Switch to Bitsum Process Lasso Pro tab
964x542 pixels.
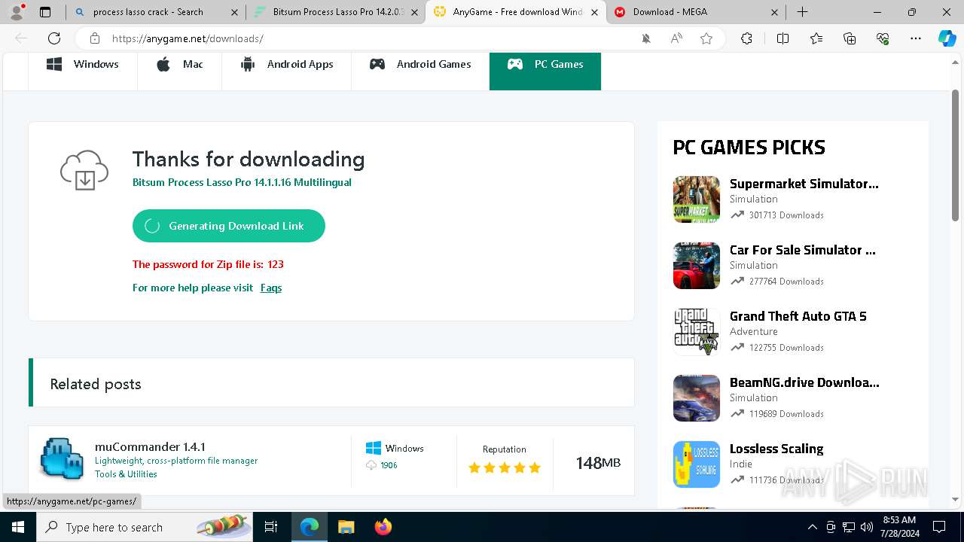pyautogui.click(x=336, y=12)
